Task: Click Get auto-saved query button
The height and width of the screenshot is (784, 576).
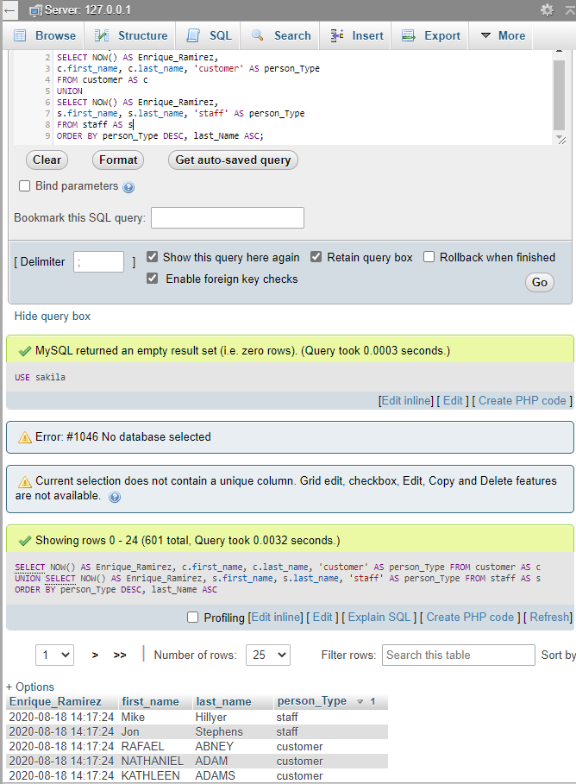Action: tap(233, 160)
